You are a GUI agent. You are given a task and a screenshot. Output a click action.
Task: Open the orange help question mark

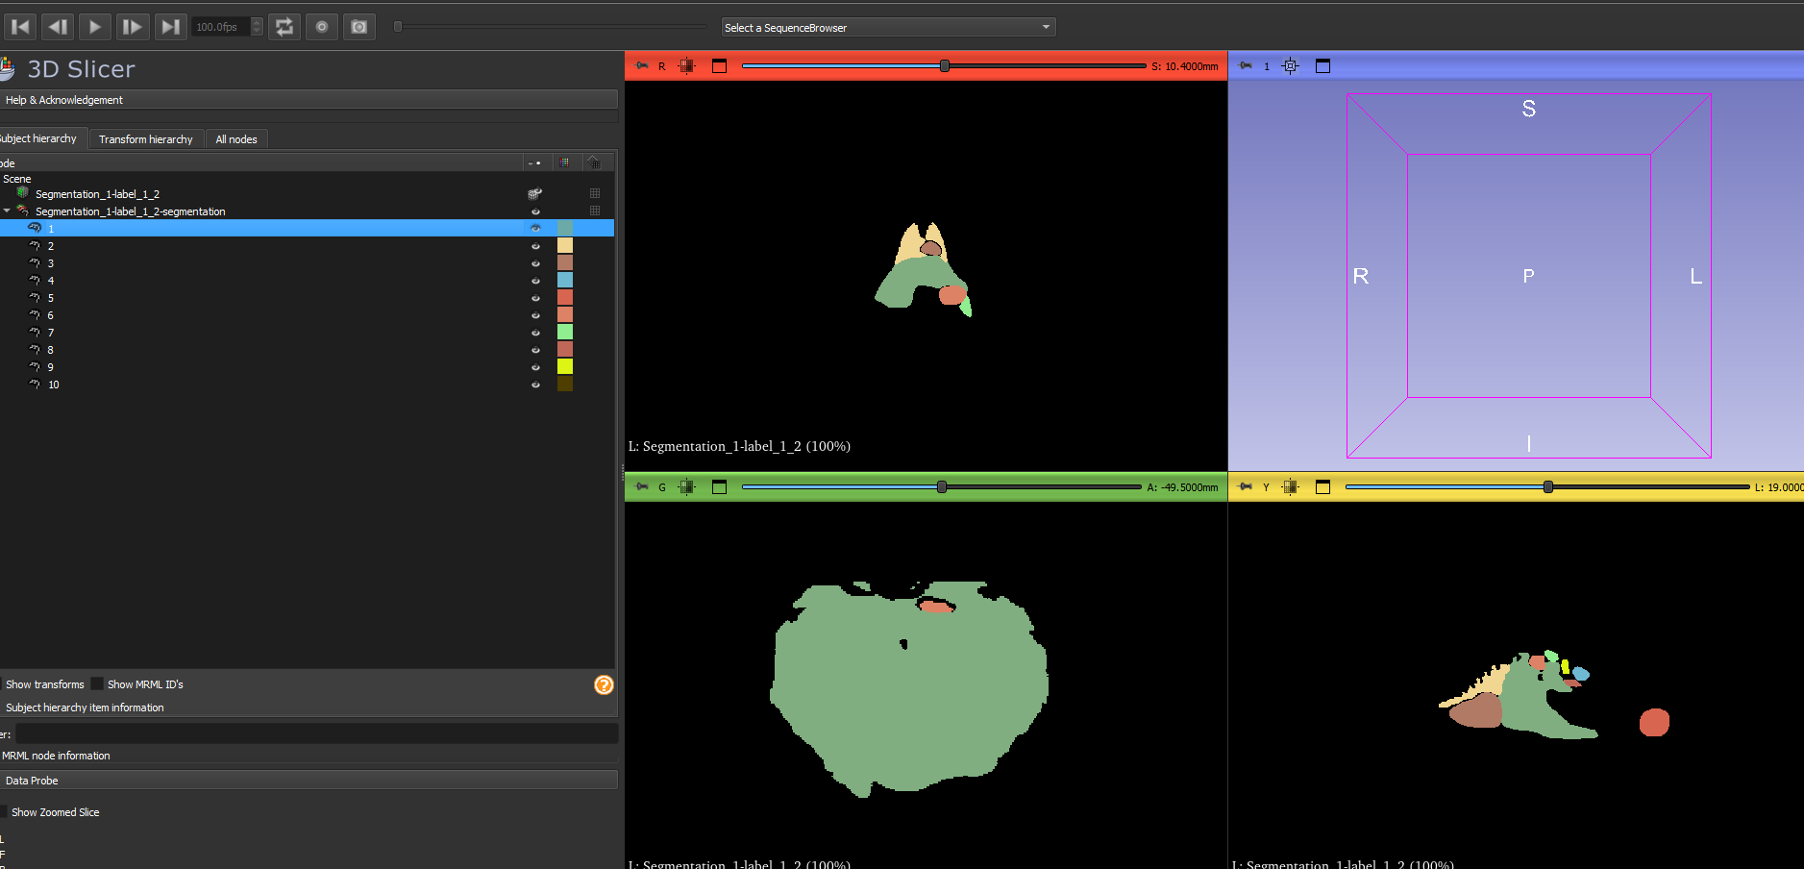point(604,684)
